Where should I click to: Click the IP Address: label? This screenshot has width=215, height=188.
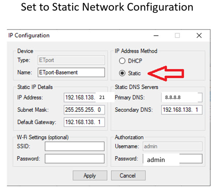(30, 97)
